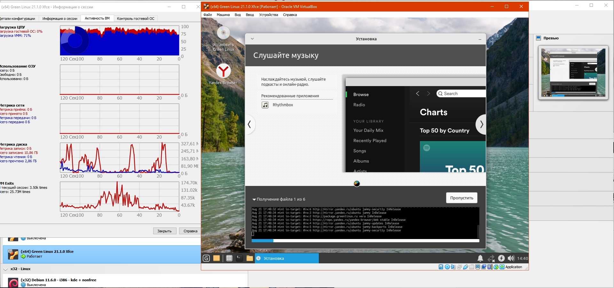
Task: Click the Использование ОЗУ label
Action: coord(18,66)
